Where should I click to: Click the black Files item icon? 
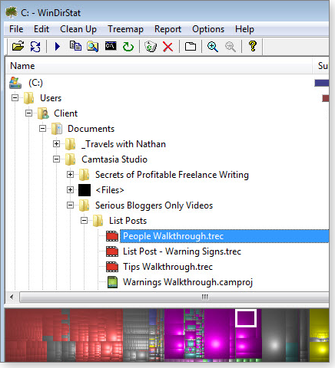[85, 190]
